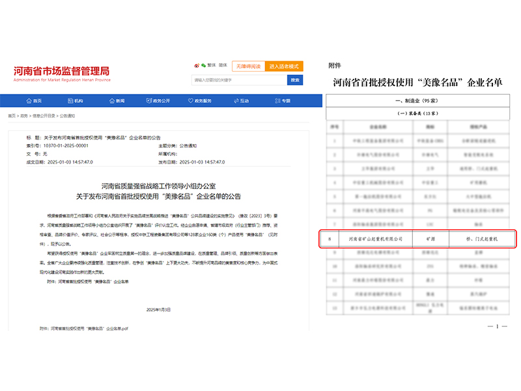Viewport: 521px width, 391px height.
Task: Click the 政务公开 icon in the navigation bar
Action: (x=148, y=100)
